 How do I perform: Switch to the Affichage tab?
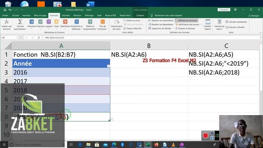click(89, 16)
